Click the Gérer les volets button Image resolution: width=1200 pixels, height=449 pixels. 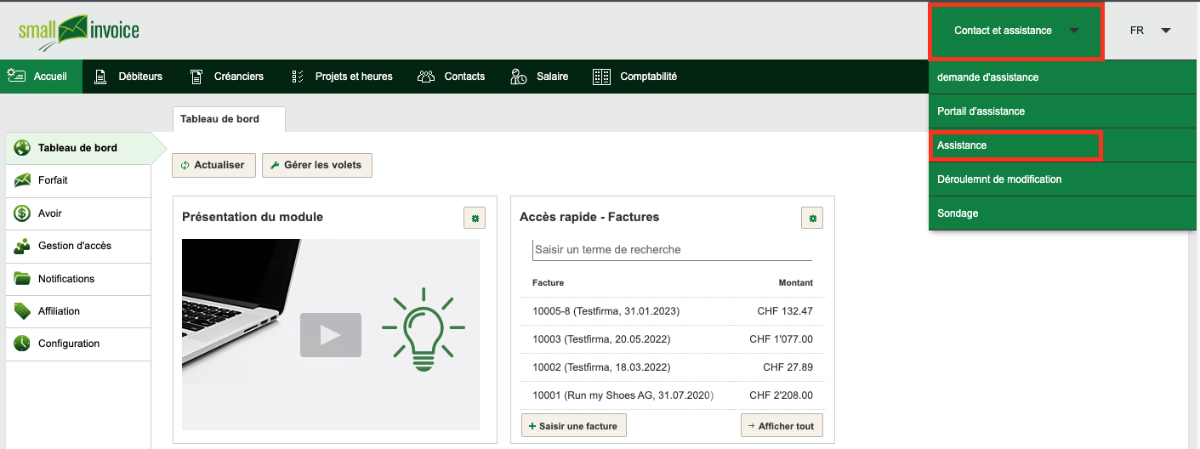(x=317, y=165)
